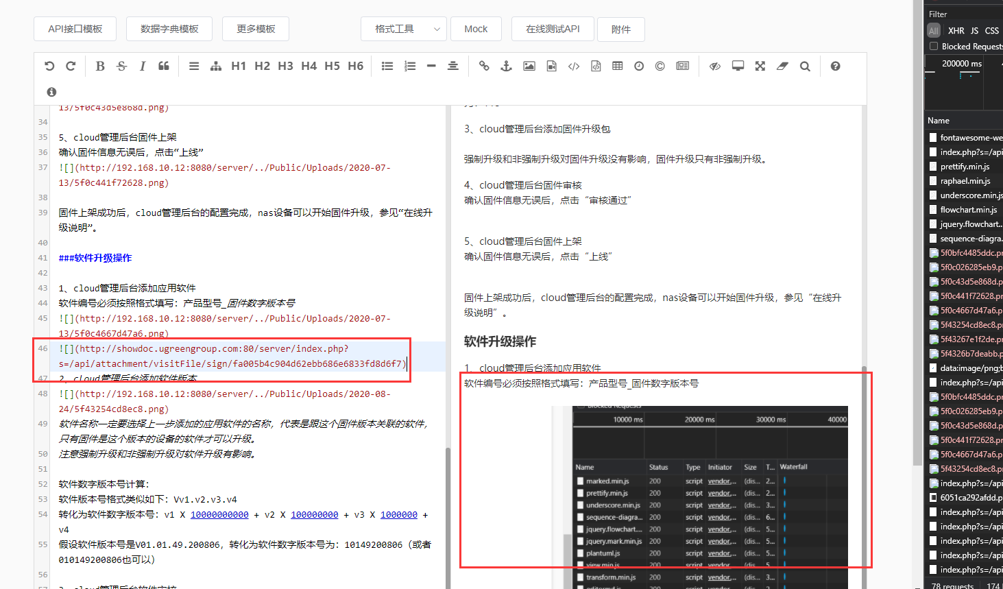Insert H3 heading

point(285,67)
